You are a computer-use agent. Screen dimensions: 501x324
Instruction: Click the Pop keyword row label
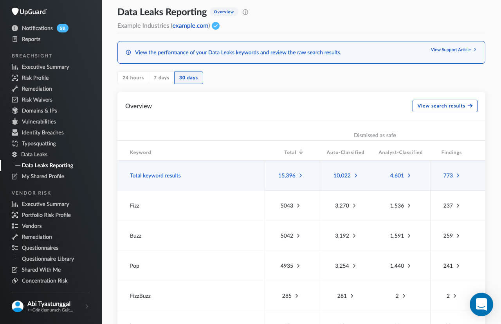coord(135,266)
